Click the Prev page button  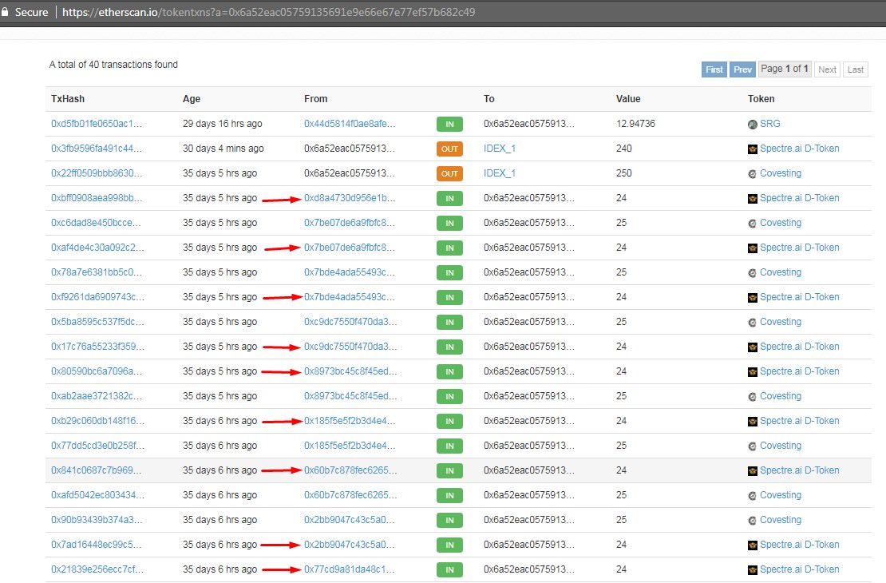pos(742,69)
